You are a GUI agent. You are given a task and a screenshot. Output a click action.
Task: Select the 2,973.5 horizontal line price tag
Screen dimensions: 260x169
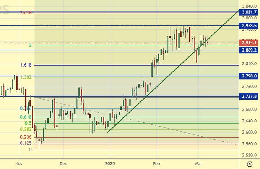pos(249,26)
